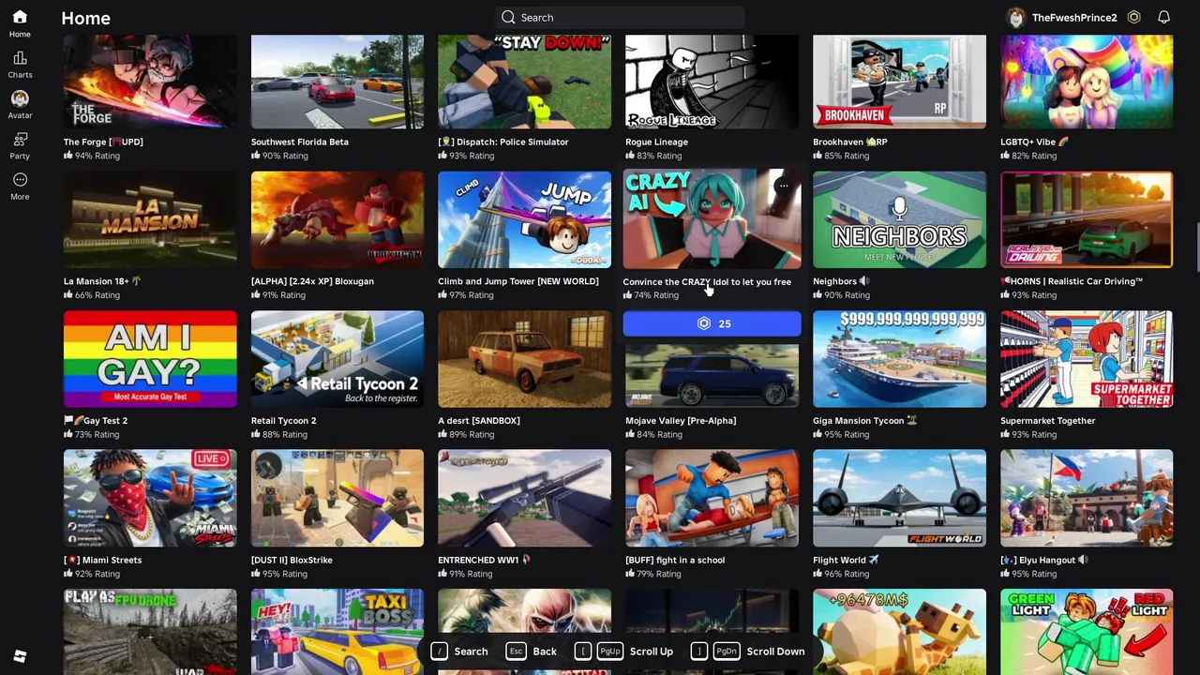Open TheFweshPrince2 profile name
The height and width of the screenshot is (675, 1200).
1074,17
